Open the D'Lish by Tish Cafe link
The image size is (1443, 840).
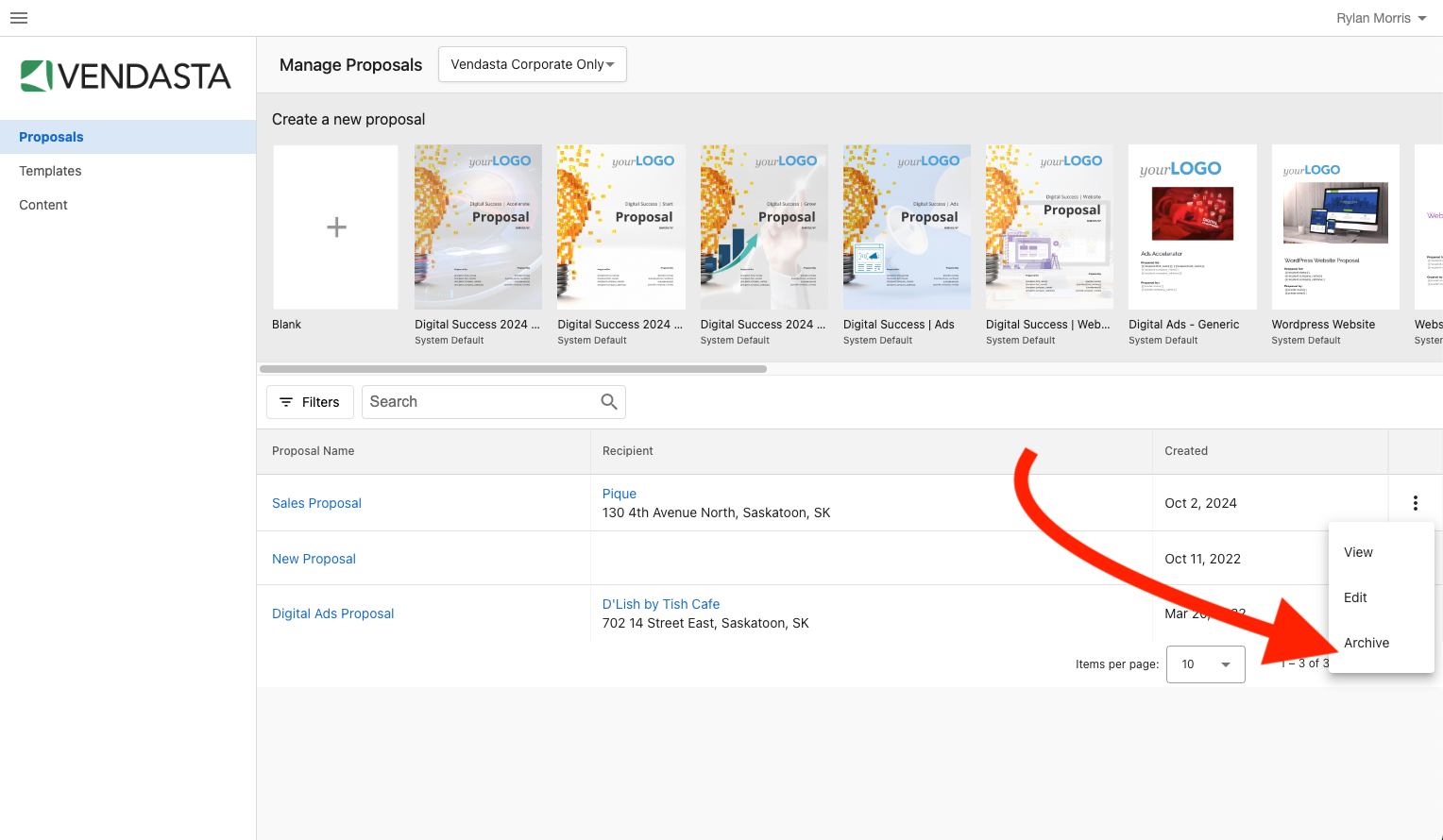[661, 604]
